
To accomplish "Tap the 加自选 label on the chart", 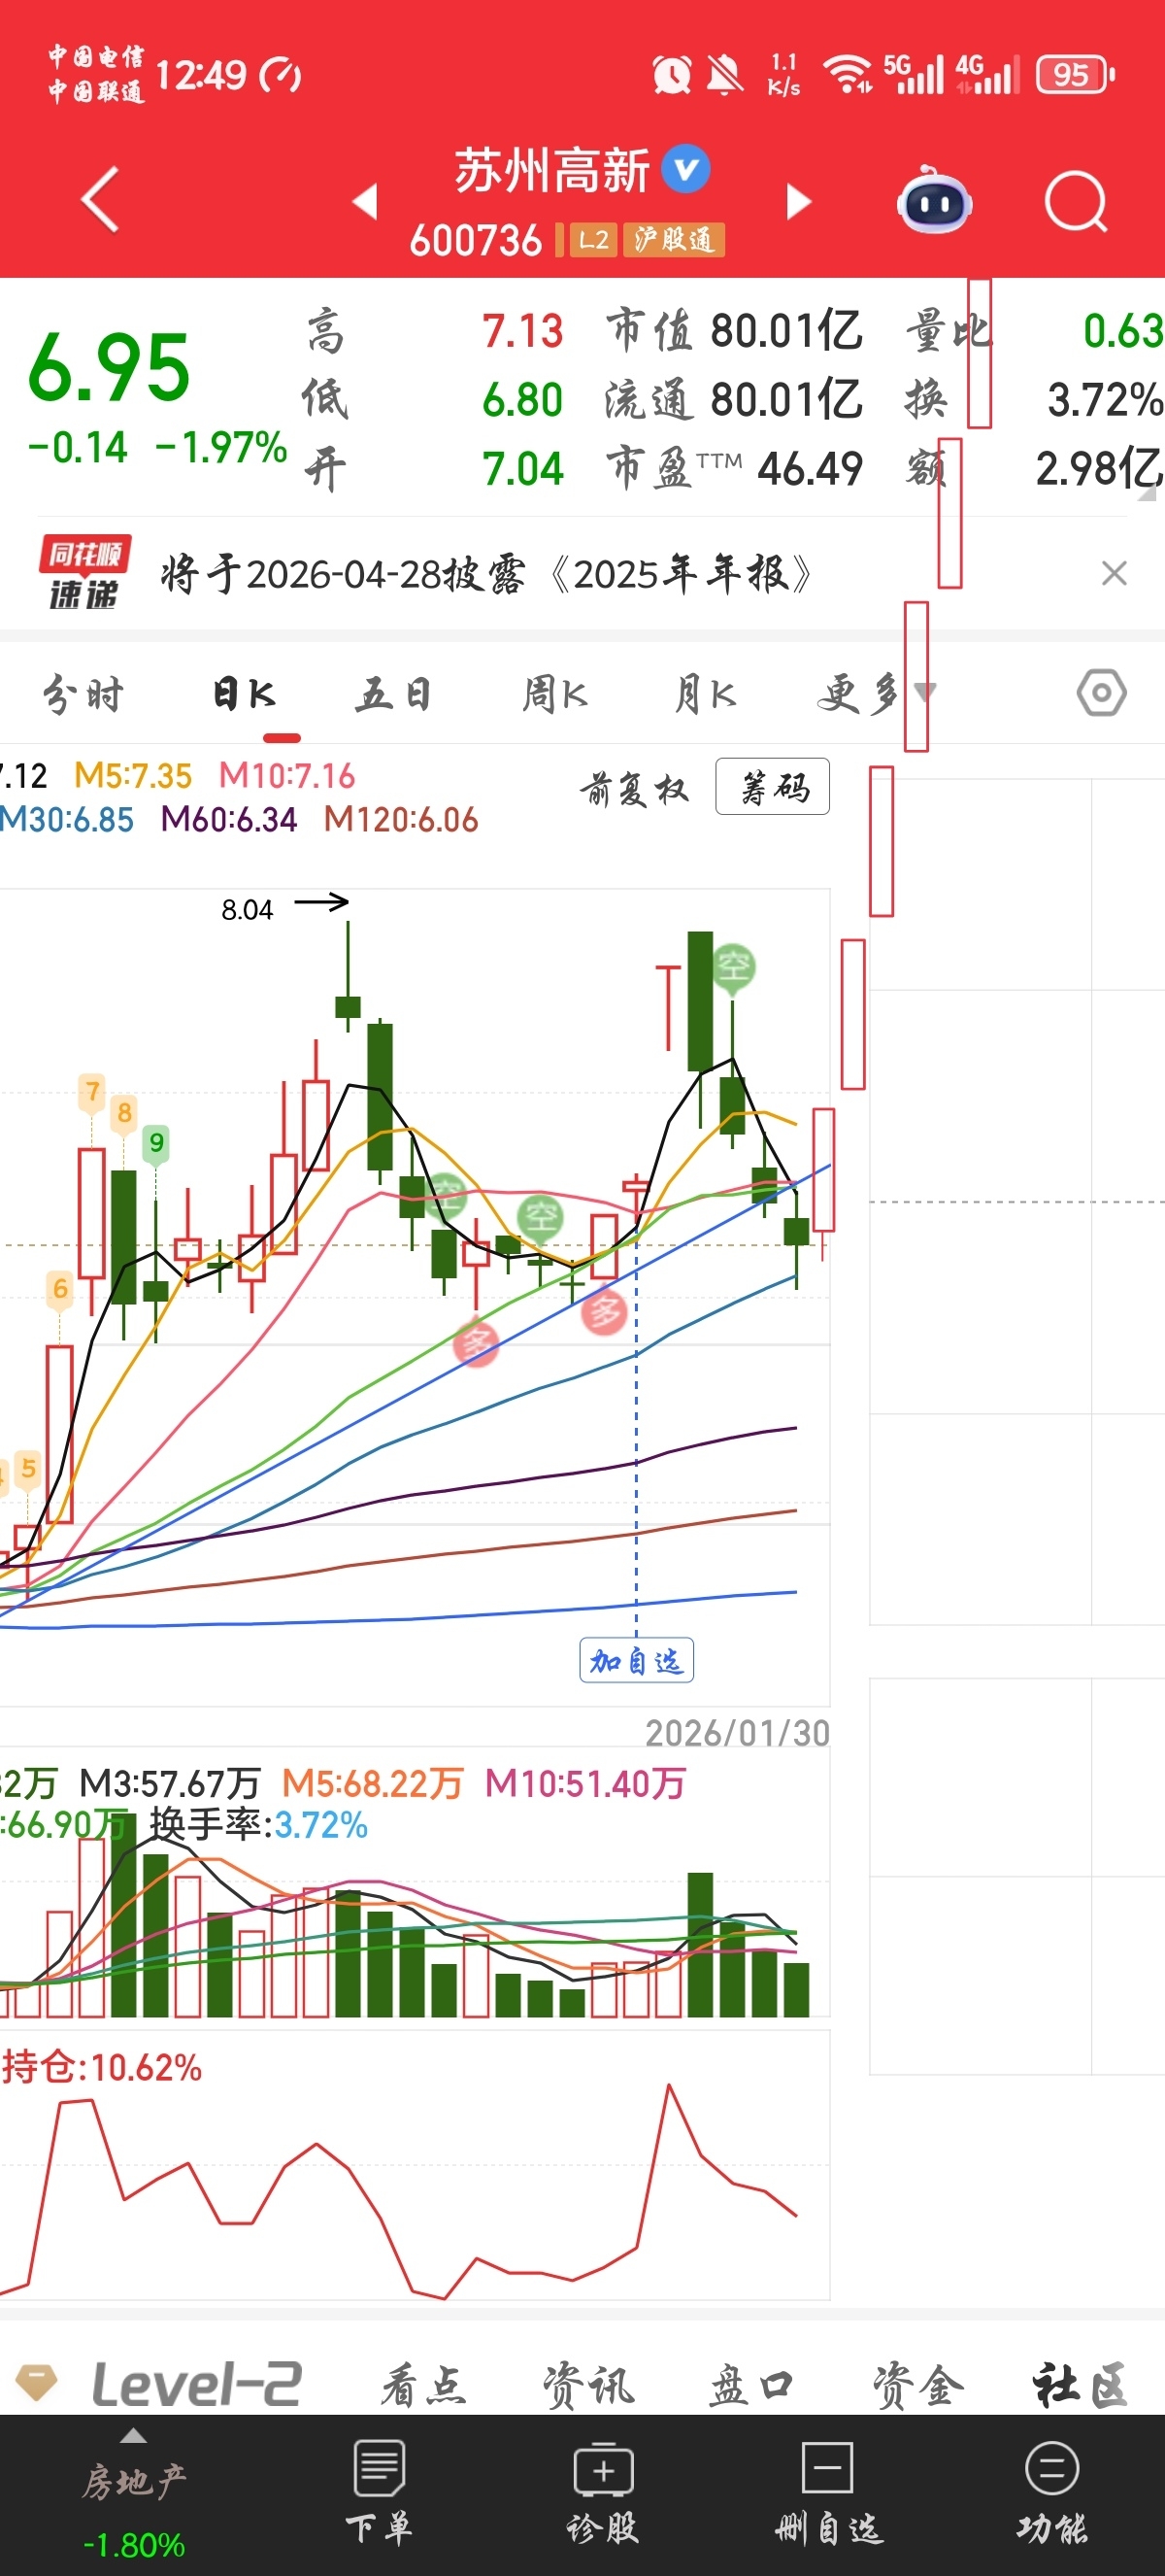I will (637, 1661).
